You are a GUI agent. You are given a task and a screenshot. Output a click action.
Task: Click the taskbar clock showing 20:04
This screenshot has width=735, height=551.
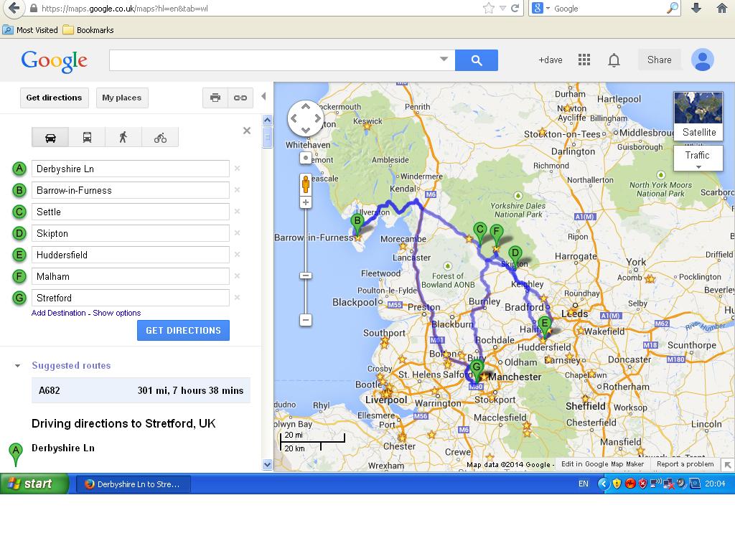[715, 484]
